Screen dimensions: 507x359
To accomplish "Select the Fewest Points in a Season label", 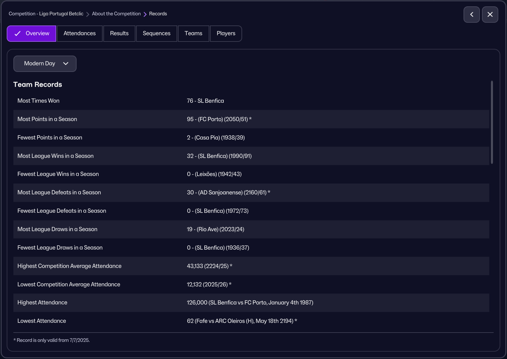I will [50, 138].
